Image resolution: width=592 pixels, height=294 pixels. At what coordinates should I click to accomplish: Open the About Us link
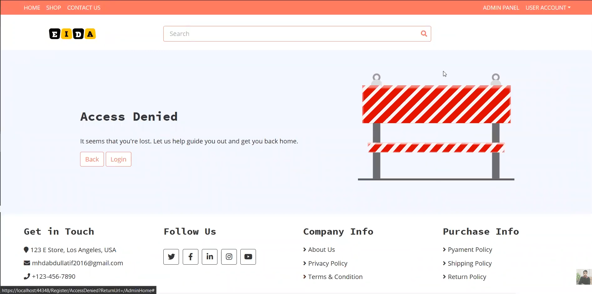321,250
